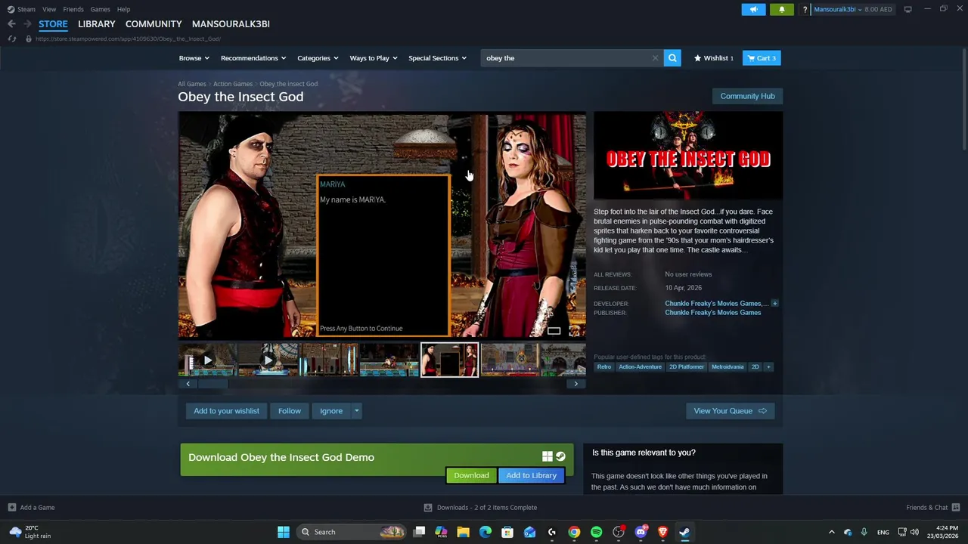This screenshot has width=968, height=544.
Task: Toggle screenshot fullscreen icon
Action: tap(576, 331)
